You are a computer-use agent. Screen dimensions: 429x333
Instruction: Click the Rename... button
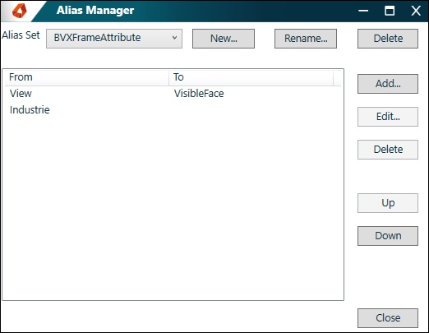click(x=306, y=39)
